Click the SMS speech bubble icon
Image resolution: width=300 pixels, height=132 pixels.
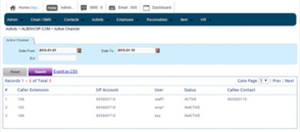click(83, 8)
